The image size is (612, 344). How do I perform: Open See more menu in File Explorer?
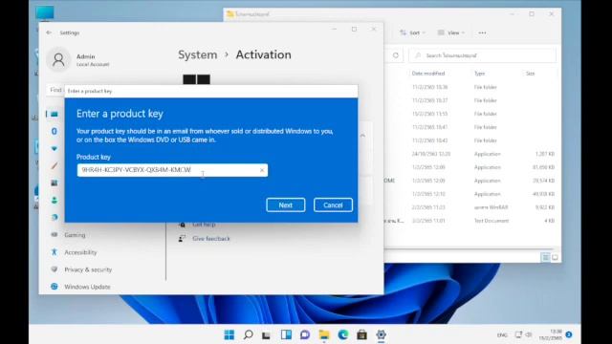click(x=482, y=32)
